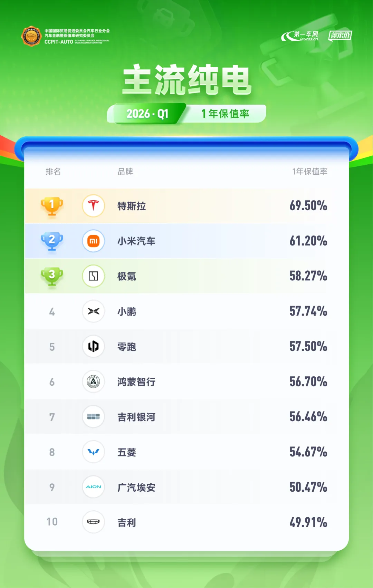The width and height of the screenshot is (373, 588).
Task: Select the Wuling logo icon
Action: pyautogui.click(x=93, y=452)
